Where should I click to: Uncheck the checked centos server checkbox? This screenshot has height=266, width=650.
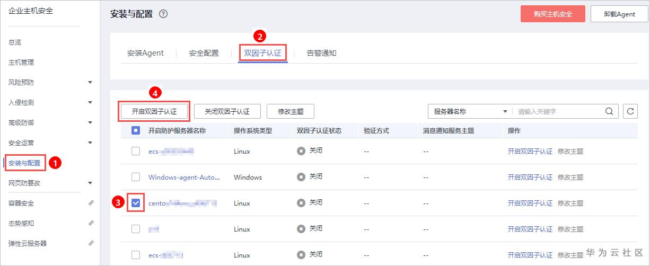[136, 203]
